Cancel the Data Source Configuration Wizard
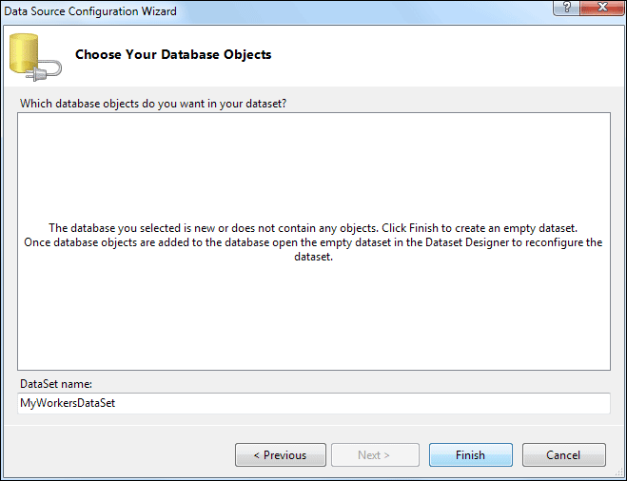This screenshot has width=627, height=481. [563, 455]
